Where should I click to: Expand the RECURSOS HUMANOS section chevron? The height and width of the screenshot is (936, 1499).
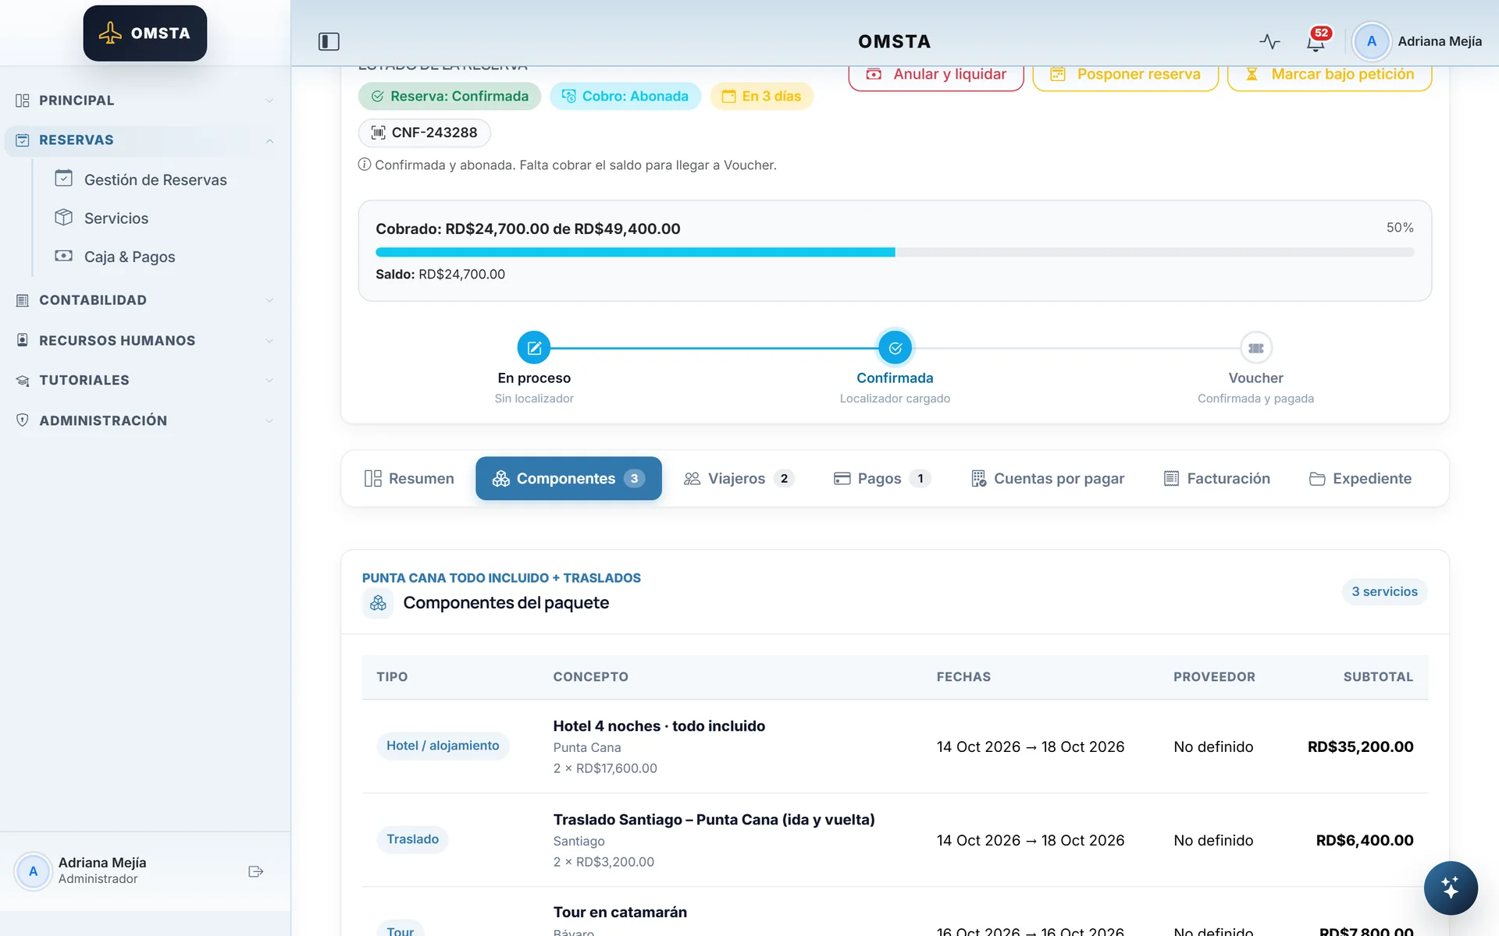point(269,341)
